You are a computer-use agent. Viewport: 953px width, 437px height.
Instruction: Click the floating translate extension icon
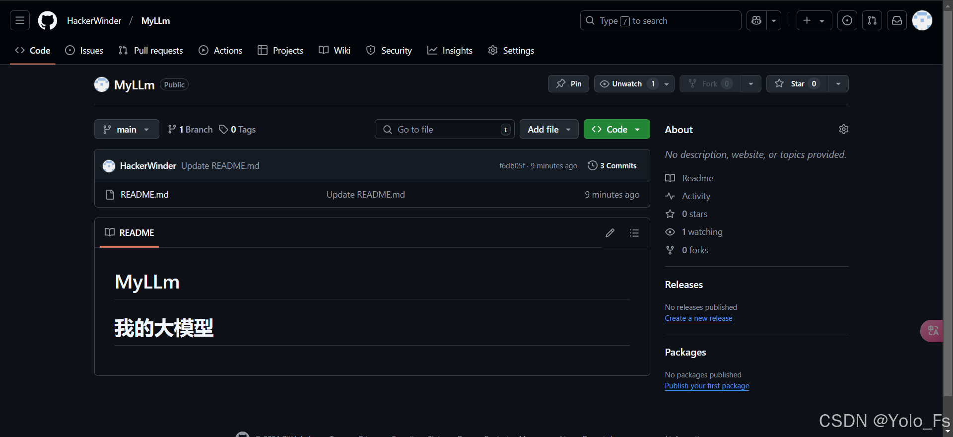pyautogui.click(x=932, y=331)
